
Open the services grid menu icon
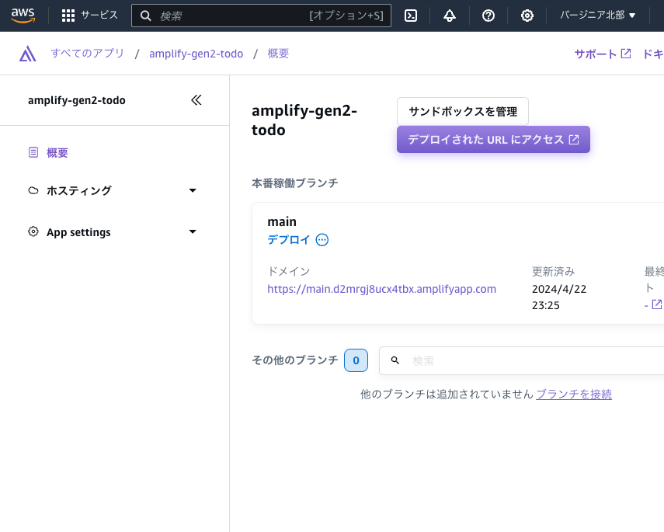click(68, 16)
